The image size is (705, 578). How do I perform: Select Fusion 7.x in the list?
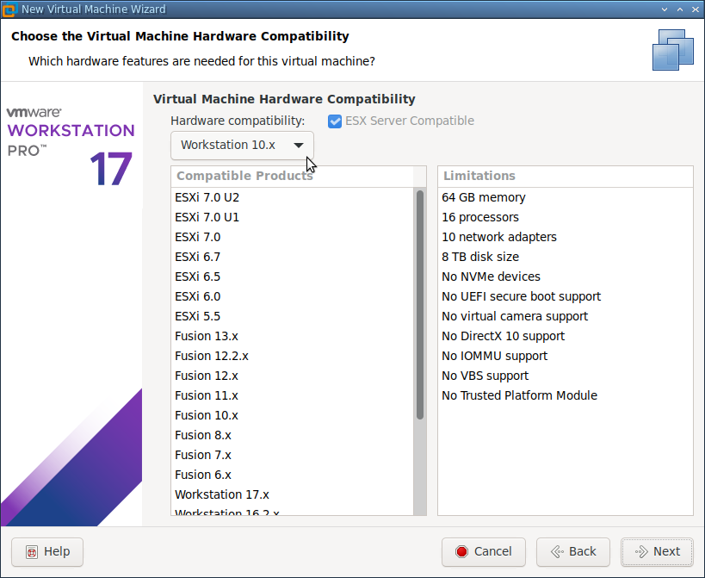293,455
